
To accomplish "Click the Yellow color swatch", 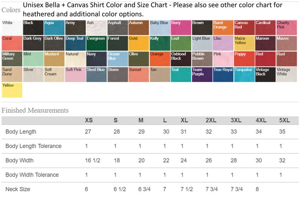I will (x=12, y=90).
